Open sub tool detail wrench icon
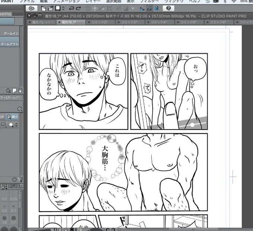The width and height of the screenshot is (253, 231). coord(21,179)
